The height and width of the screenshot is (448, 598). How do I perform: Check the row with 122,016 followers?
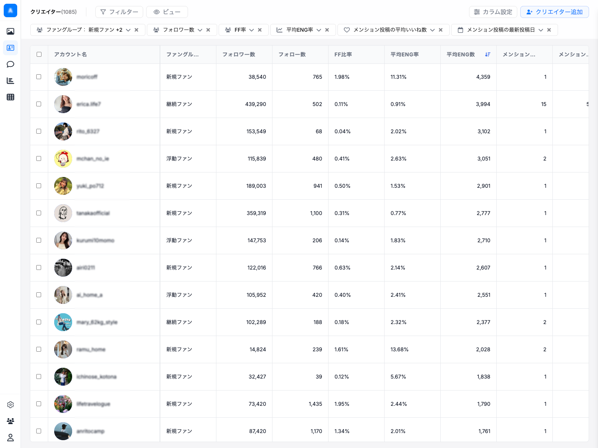click(39, 268)
